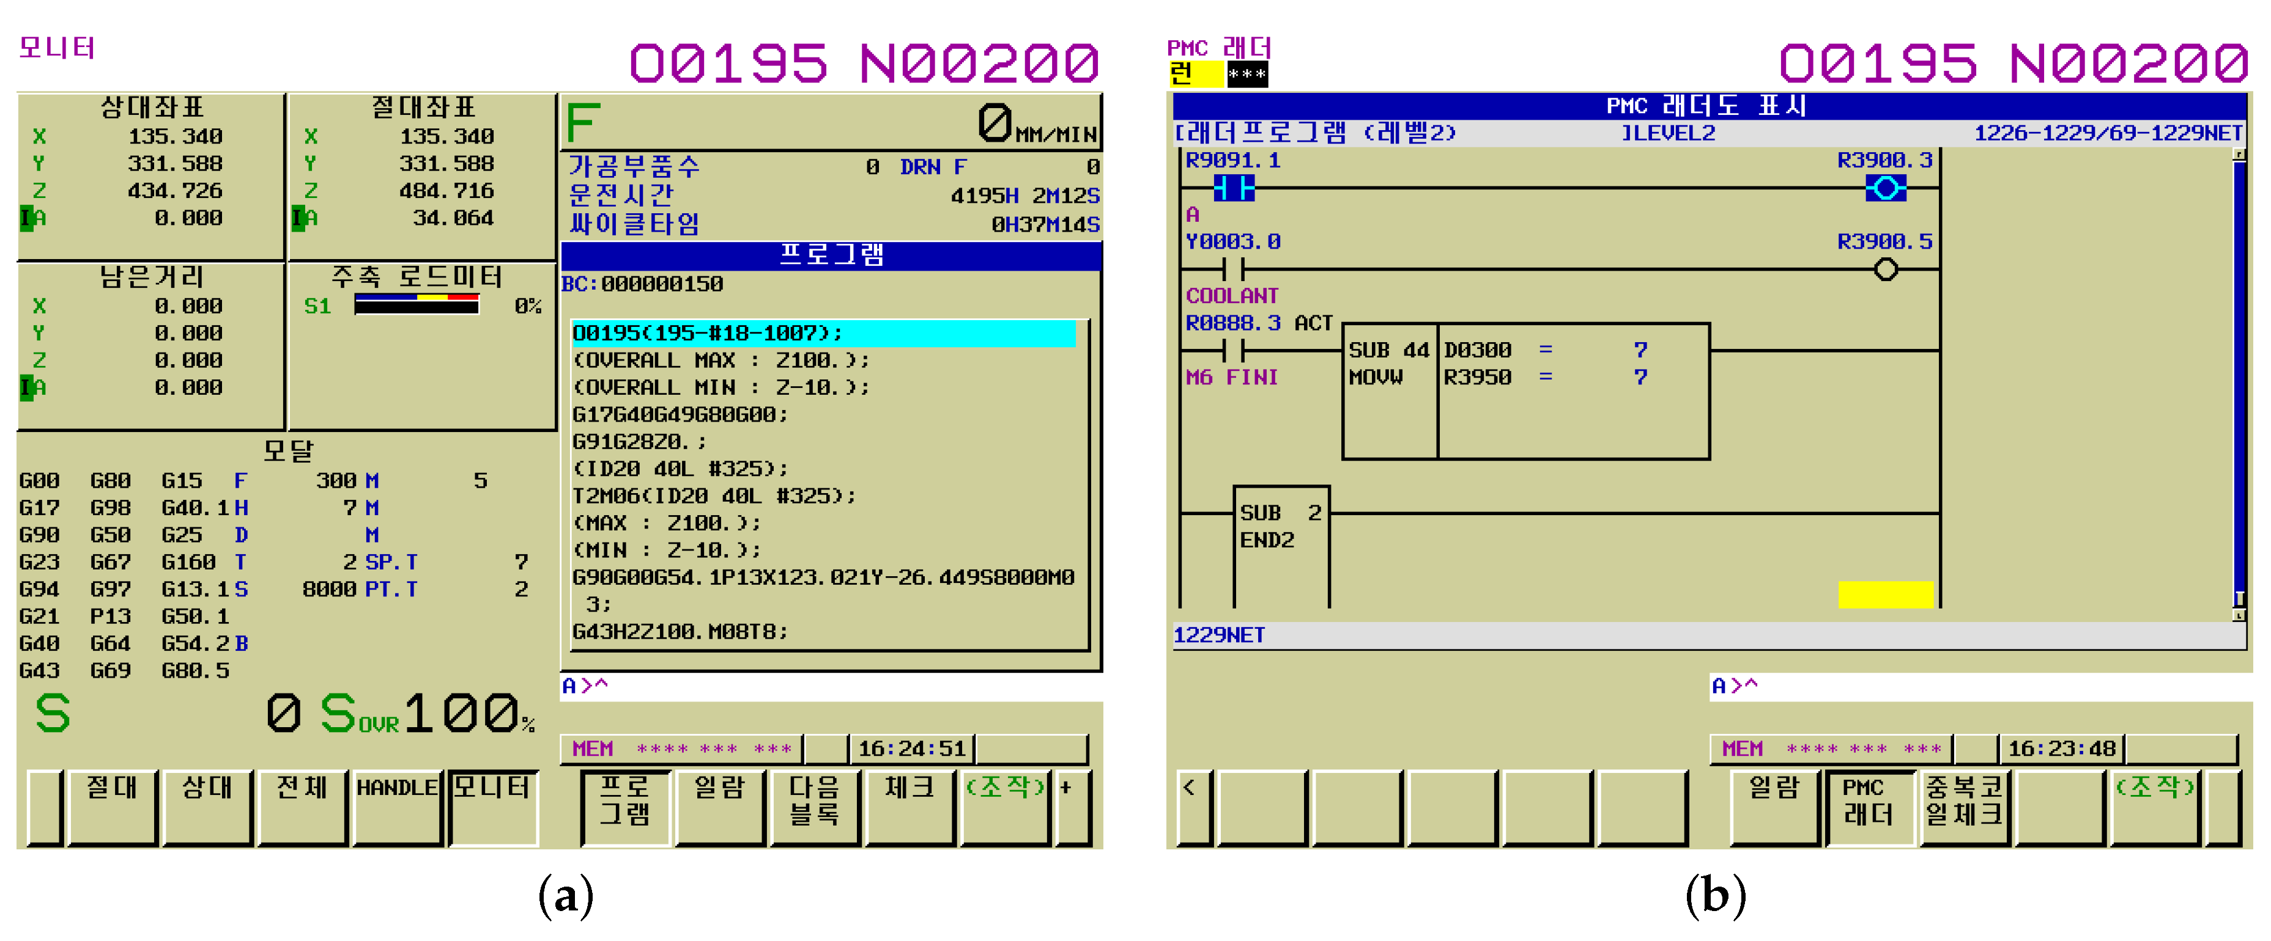This screenshot has width=2271, height=941.
Task: Click the R0888.3 M6 FINI contact
Action: click(1234, 350)
